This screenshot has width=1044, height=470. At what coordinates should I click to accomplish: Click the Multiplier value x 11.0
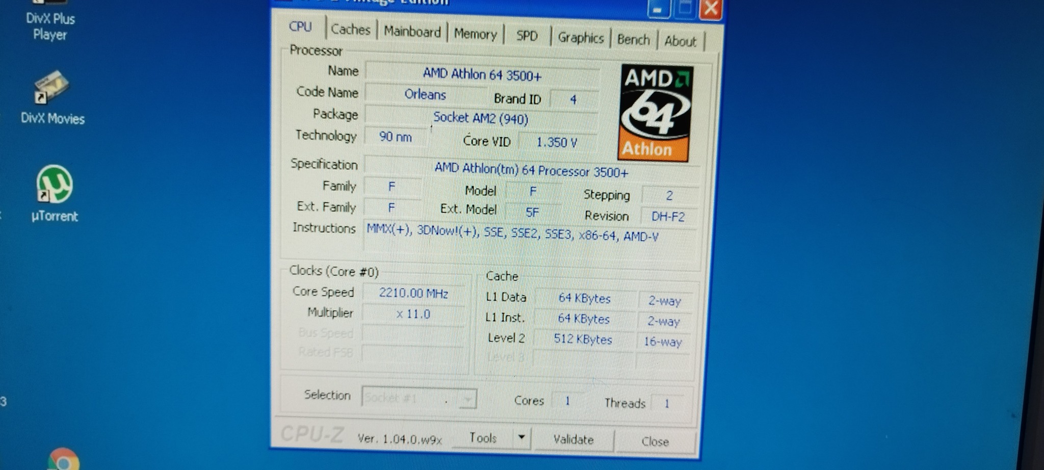pos(413,314)
